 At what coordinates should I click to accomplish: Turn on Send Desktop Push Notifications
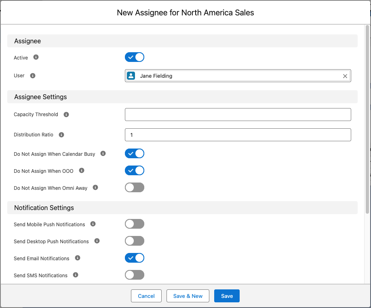[x=135, y=241]
